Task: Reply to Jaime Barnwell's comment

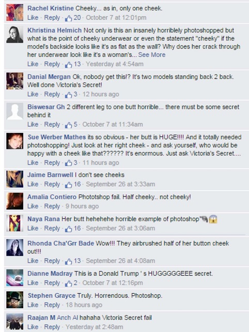Action: (x=52, y=184)
